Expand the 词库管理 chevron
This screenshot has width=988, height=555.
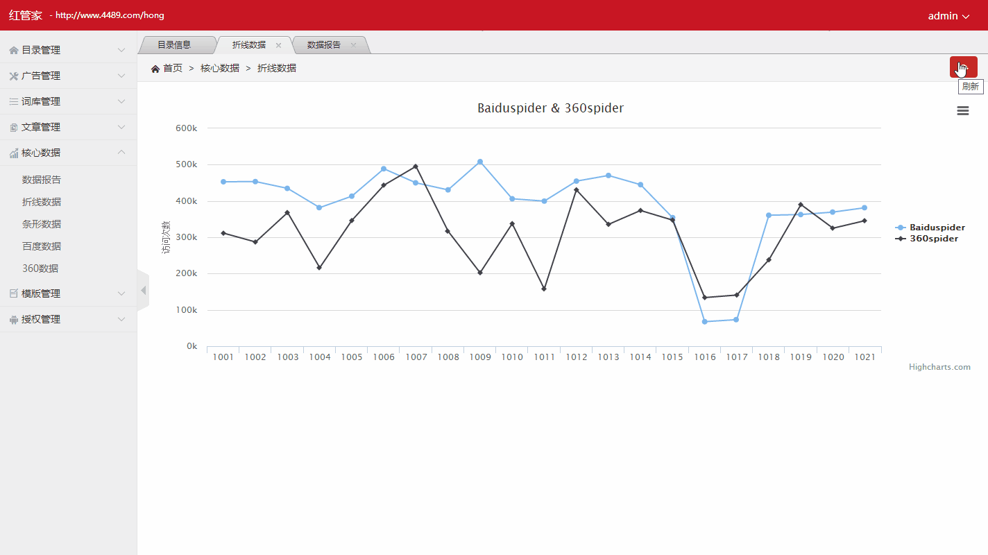(x=121, y=102)
